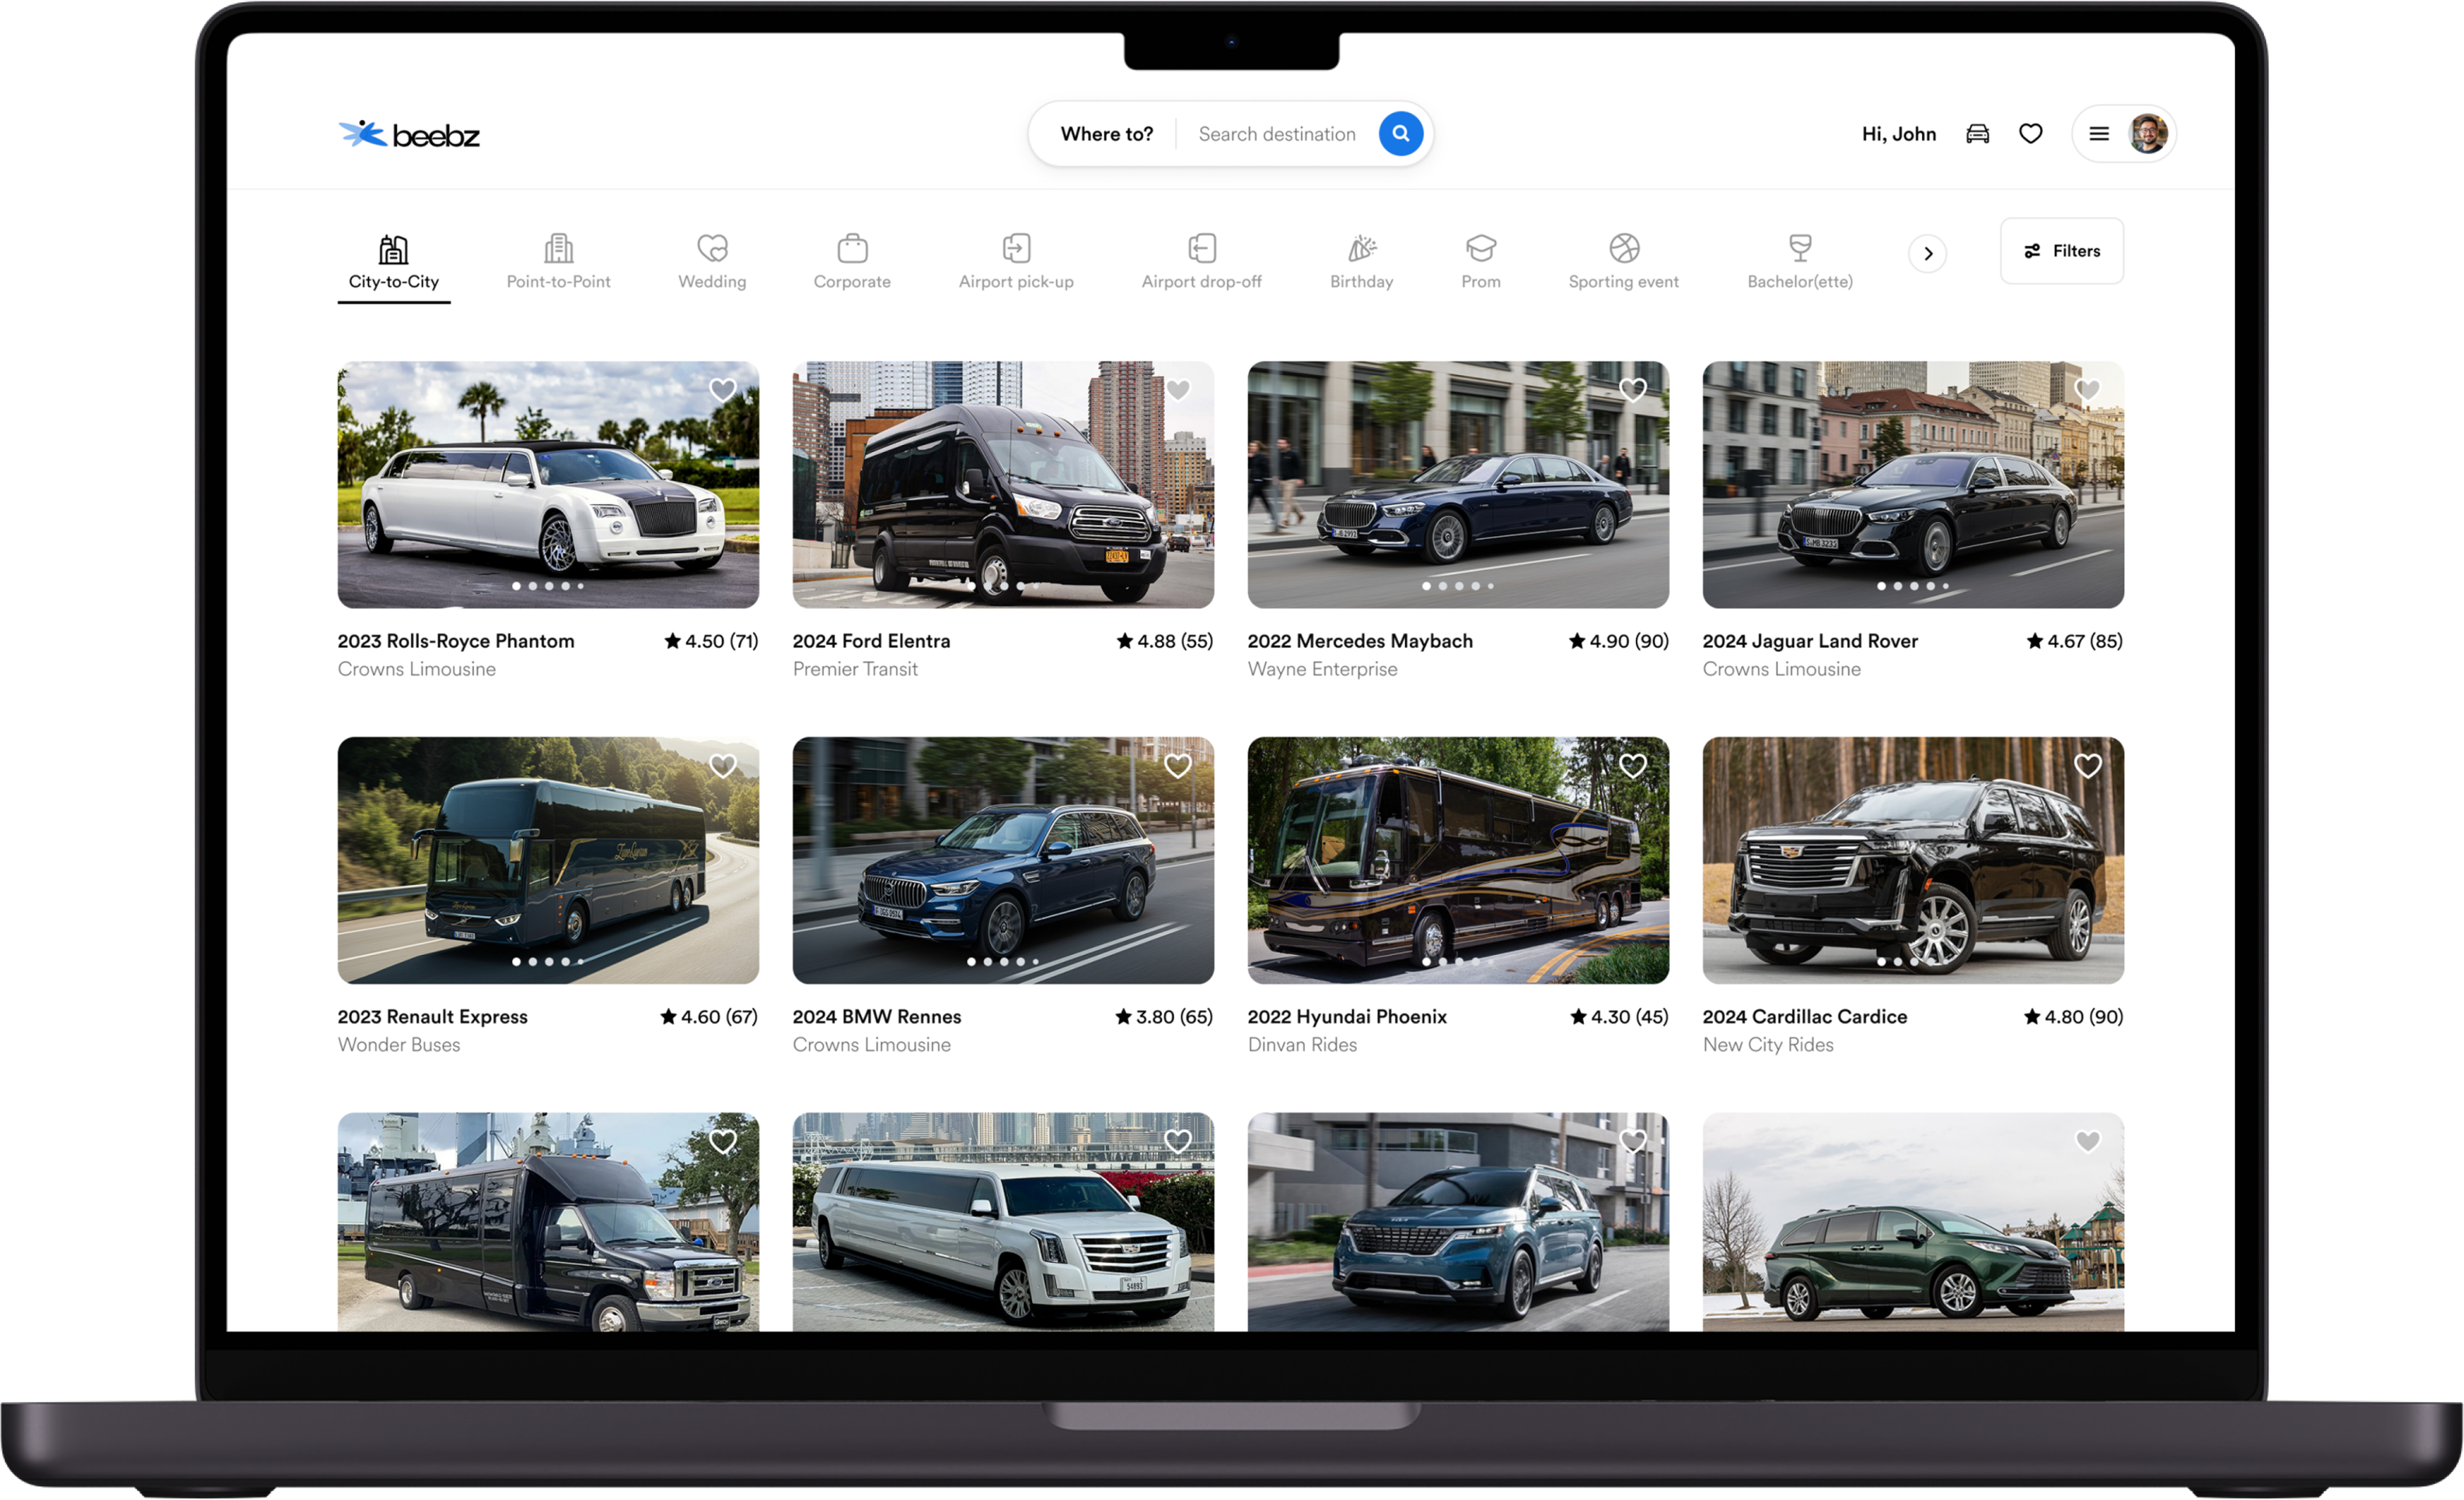Open the green Toyota minivan photo

click(1913, 1222)
